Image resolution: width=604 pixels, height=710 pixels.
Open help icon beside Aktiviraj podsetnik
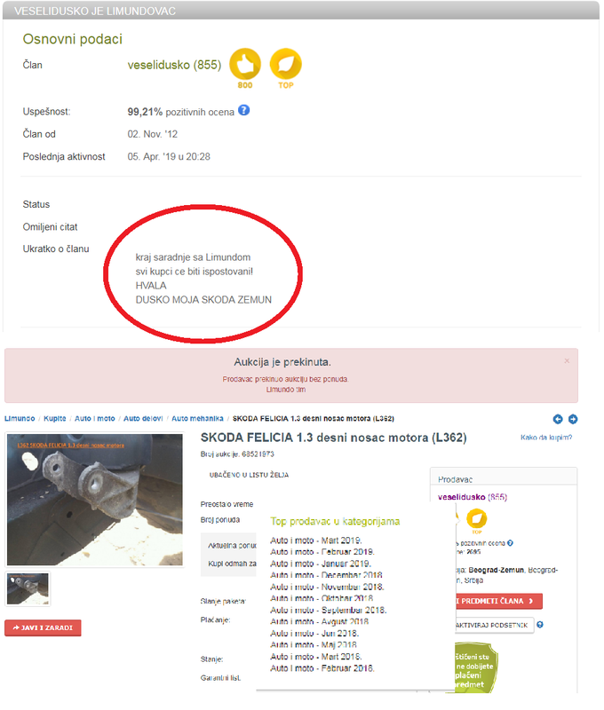click(x=540, y=625)
